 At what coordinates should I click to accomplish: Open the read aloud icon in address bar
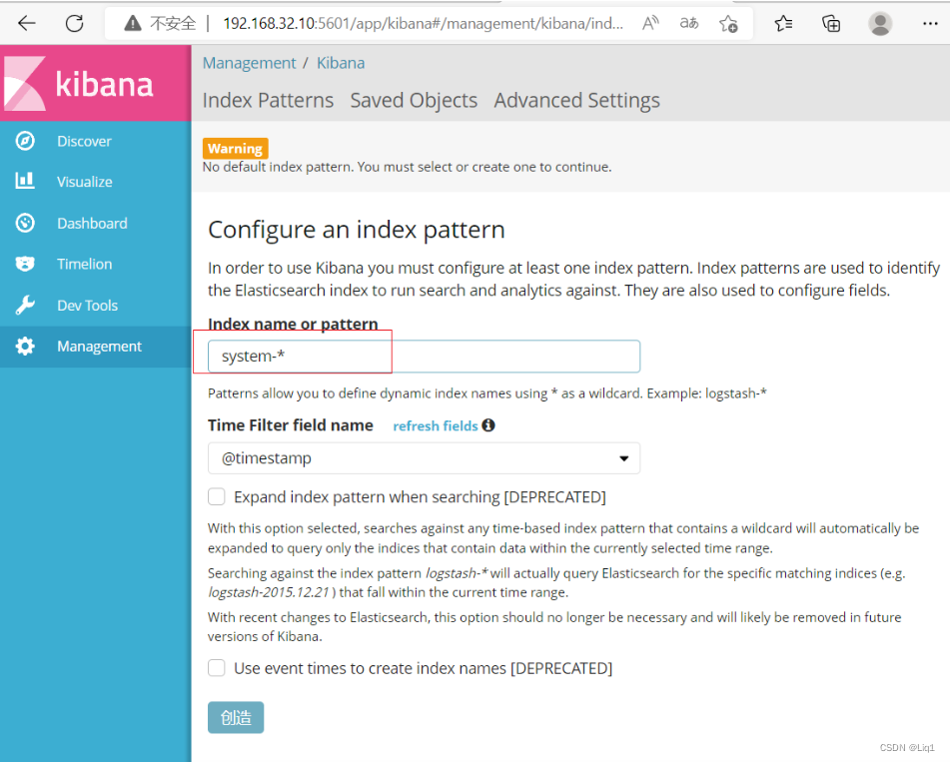coord(650,24)
